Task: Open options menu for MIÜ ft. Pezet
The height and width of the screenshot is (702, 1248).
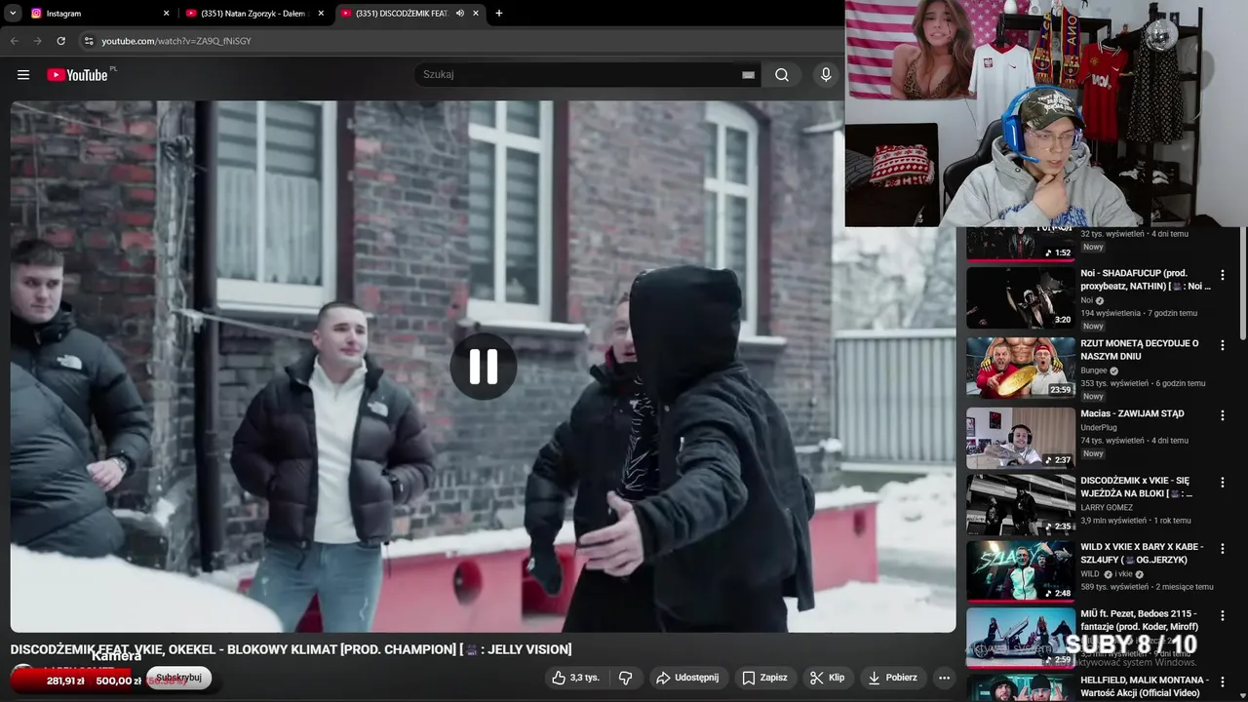Action: point(1222,615)
